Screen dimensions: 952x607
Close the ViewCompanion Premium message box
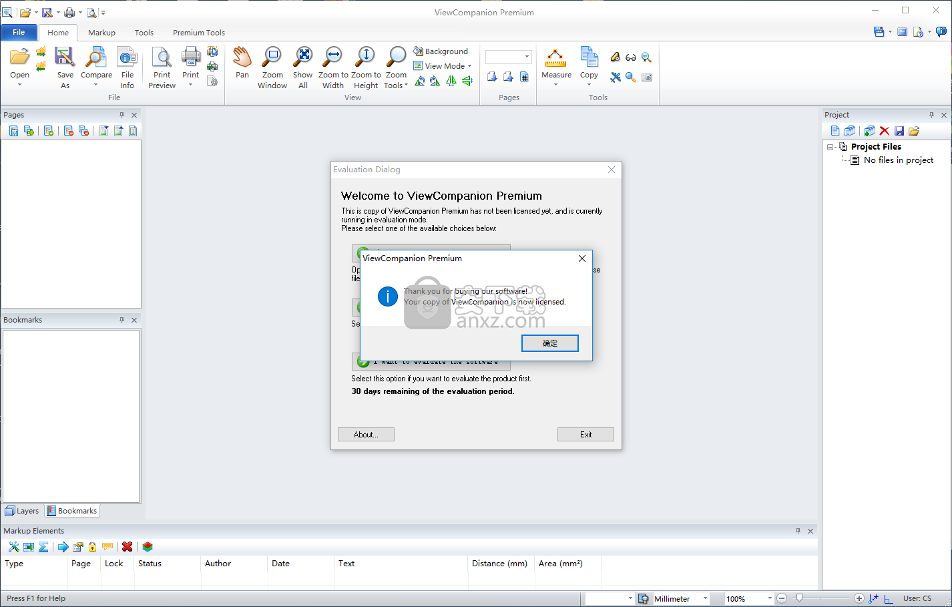582,258
